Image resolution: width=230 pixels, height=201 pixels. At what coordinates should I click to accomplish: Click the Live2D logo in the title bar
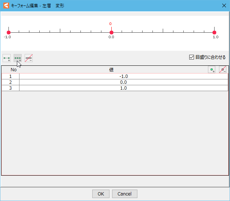(x=6, y=6)
